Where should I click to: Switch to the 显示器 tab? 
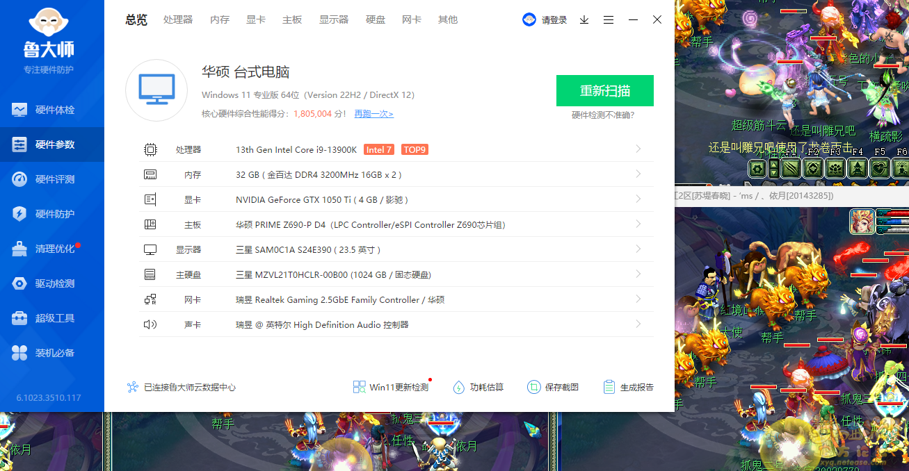[334, 19]
